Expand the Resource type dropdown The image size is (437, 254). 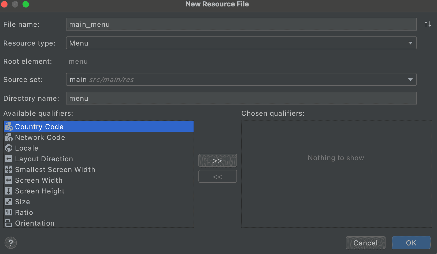(410, 43)
